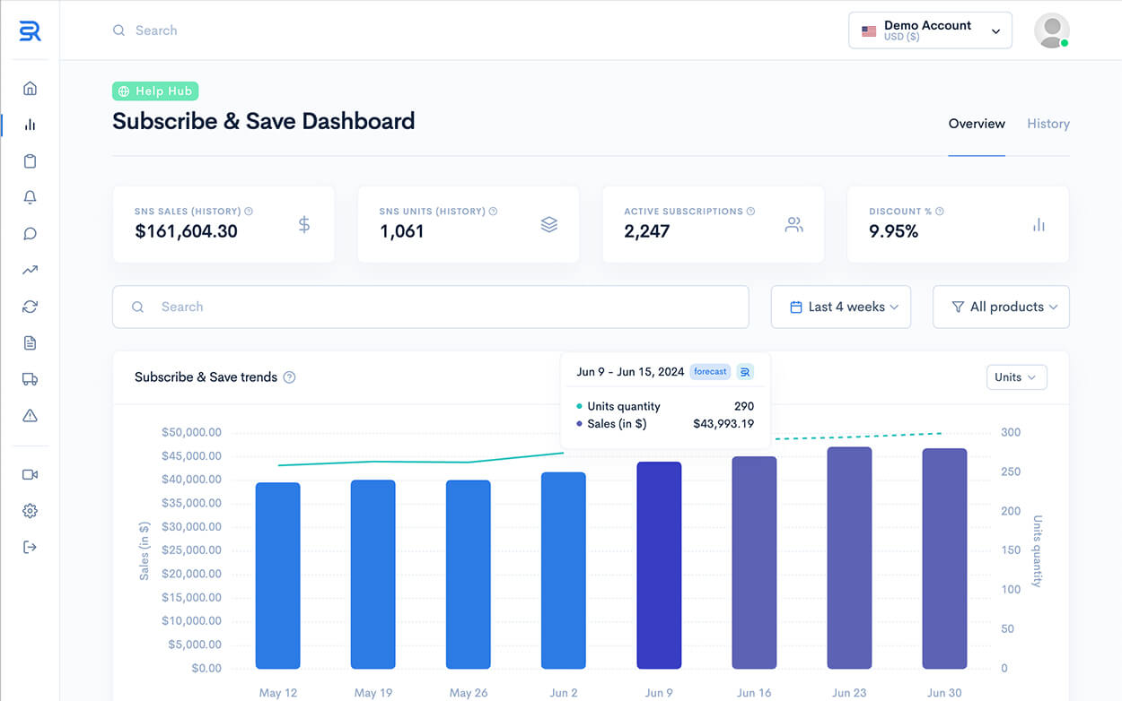Open the delivery truck sidebar icon
The width and height of the screenshot is (1122, 701).
pyautogui.click(x=30, y=379)
